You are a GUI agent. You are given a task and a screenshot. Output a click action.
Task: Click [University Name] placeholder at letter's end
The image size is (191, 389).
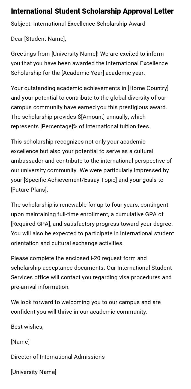34,372
